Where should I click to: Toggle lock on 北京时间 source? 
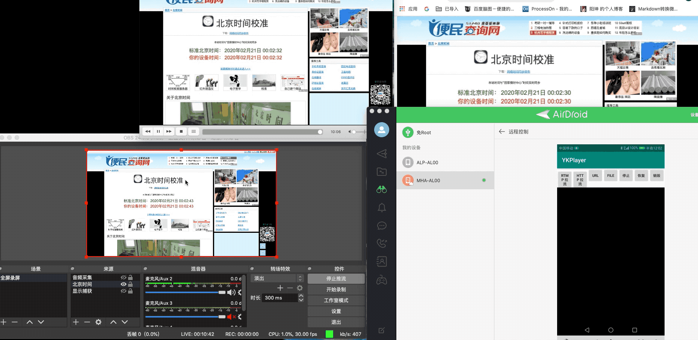click(130, 284)
